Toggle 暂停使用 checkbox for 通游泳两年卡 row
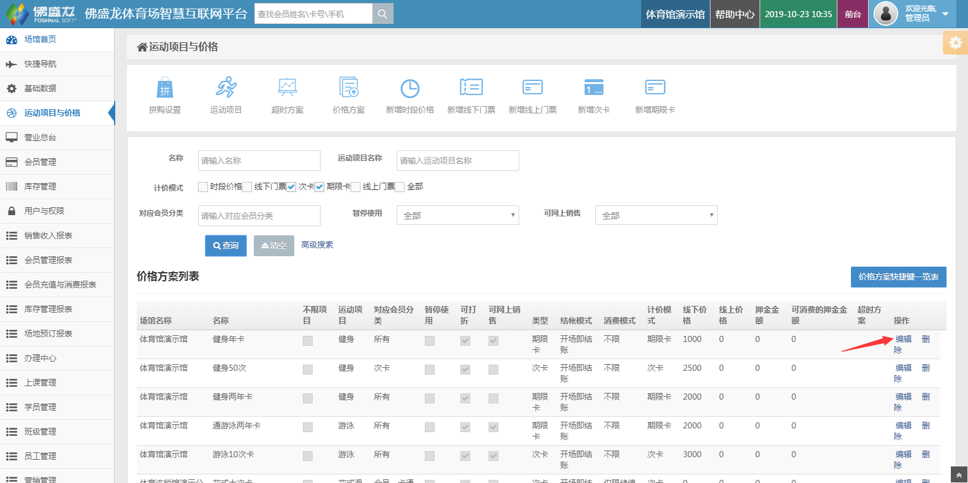The image size is (968, 483). (x=430, y=427)
